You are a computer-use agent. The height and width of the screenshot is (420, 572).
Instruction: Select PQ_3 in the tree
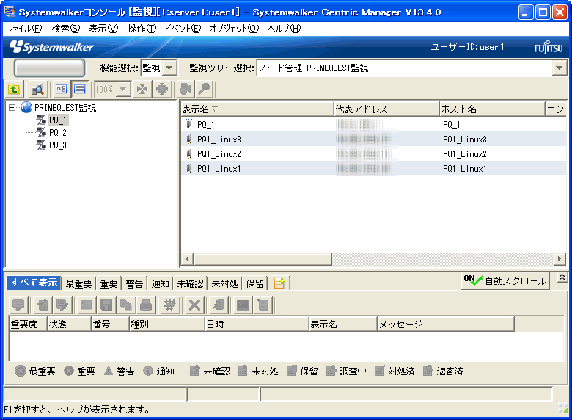[x=58, y=145]
